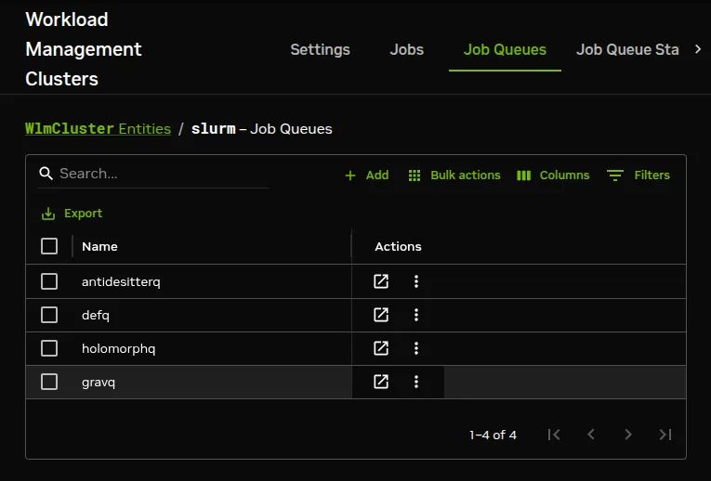Follow the WlmCluster Entities breadcrumb link
Screen dimensions: 711x481
tap(98, 129)
